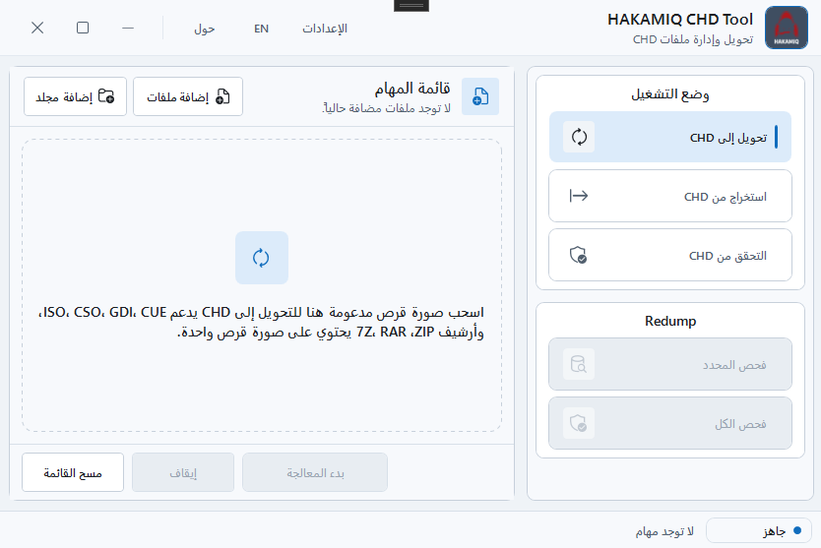Viewport: 821px width, 548px height.
Task: Click the تحويل وإدارة ملفات CHD subtitle
Action: coord(693,39)
